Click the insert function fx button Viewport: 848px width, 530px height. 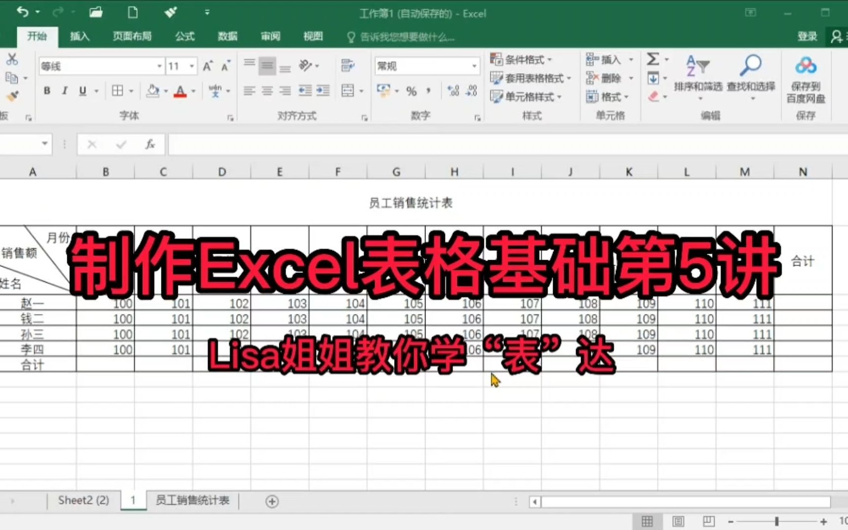coord(150,144)
